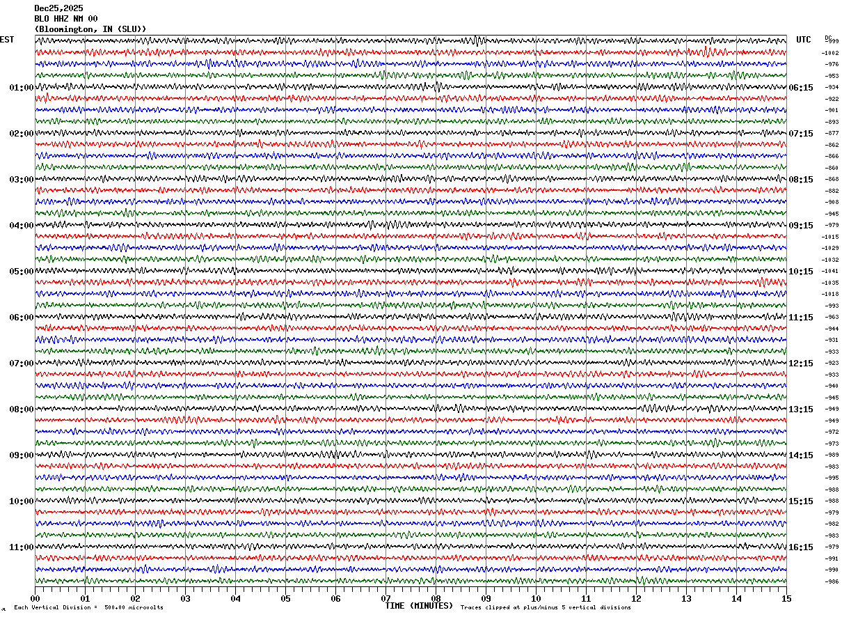Click minute tick label "08" on bottom axis

click(x=436, y=598)
